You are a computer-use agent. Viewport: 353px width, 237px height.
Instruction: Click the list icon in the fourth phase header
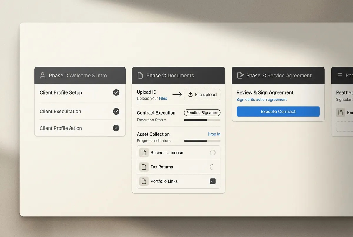pos(339,75)
